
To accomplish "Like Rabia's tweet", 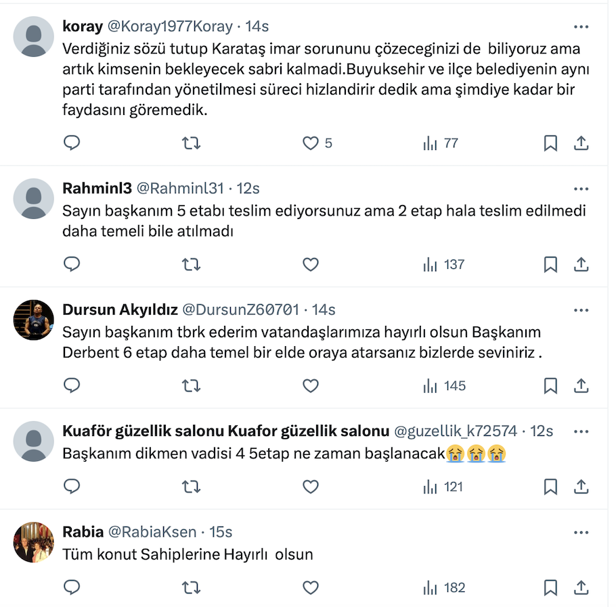I will [x=311, y=587].
